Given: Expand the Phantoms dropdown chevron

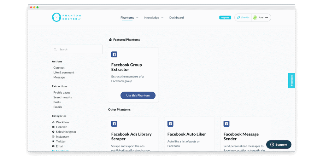Looking at the screenshot, I should (138, 18).
